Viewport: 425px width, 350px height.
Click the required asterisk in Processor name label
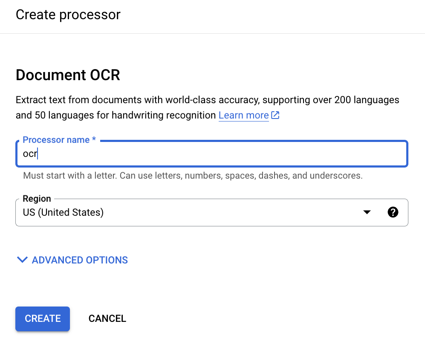click(94, 140)
